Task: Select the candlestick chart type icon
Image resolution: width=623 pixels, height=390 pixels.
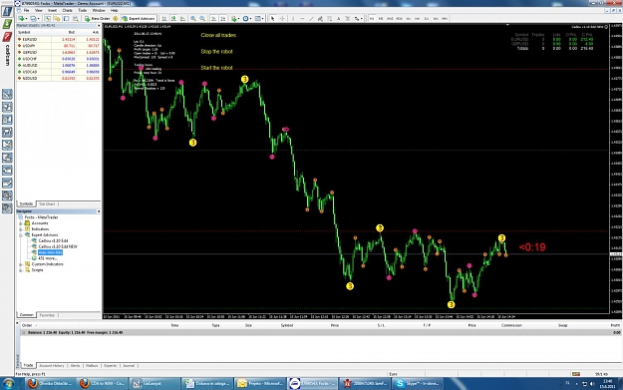Action: coord(173,18)
